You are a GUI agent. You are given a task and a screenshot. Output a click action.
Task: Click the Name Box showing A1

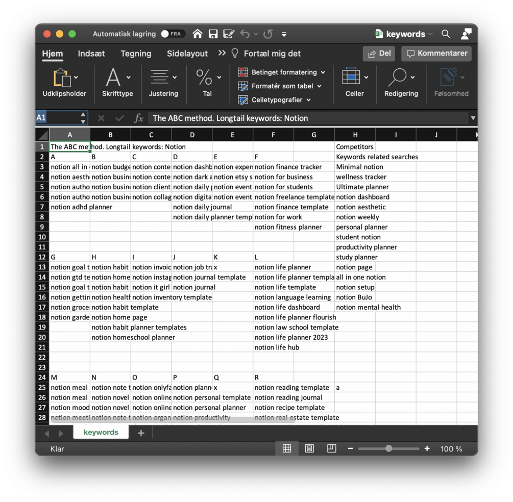pyautogui.click(x=58, y=118)
